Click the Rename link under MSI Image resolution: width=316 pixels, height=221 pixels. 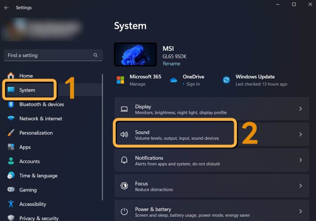172,63
